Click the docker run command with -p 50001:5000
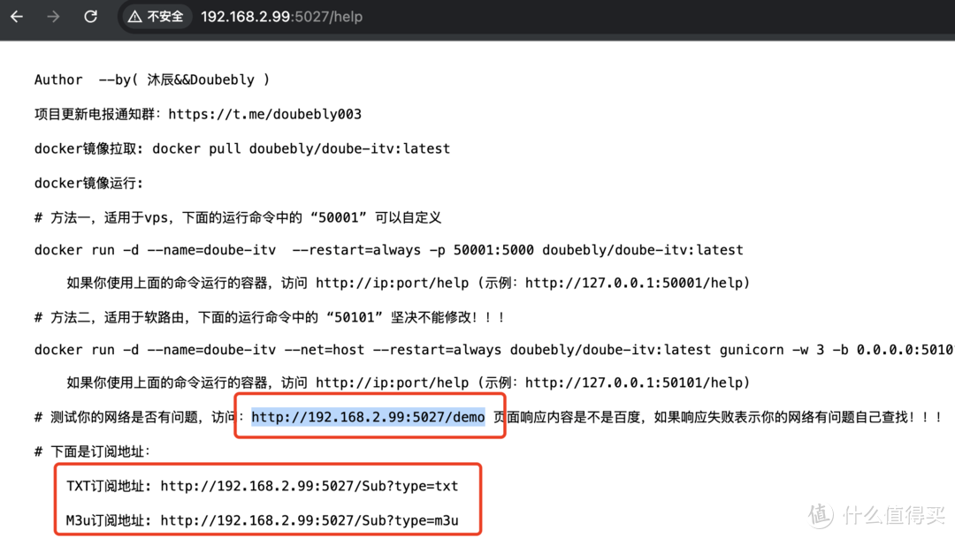This screenshot has height=538, width=955. click(x=388, y=250)
